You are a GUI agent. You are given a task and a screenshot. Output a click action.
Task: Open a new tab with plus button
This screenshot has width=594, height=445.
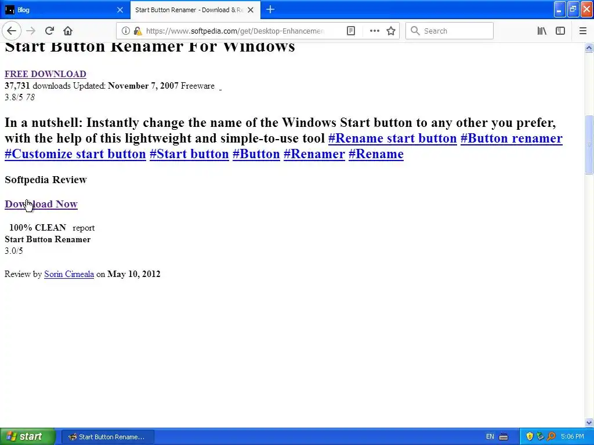pos(270,9)
